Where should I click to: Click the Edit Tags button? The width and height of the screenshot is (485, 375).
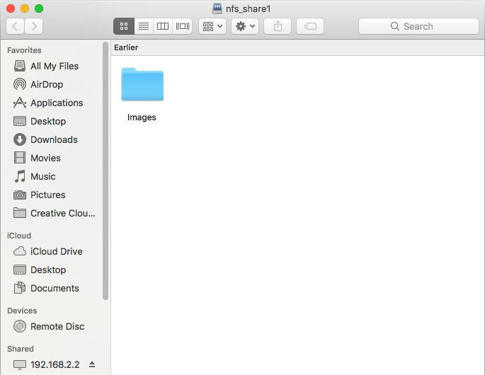coord(310,26)
